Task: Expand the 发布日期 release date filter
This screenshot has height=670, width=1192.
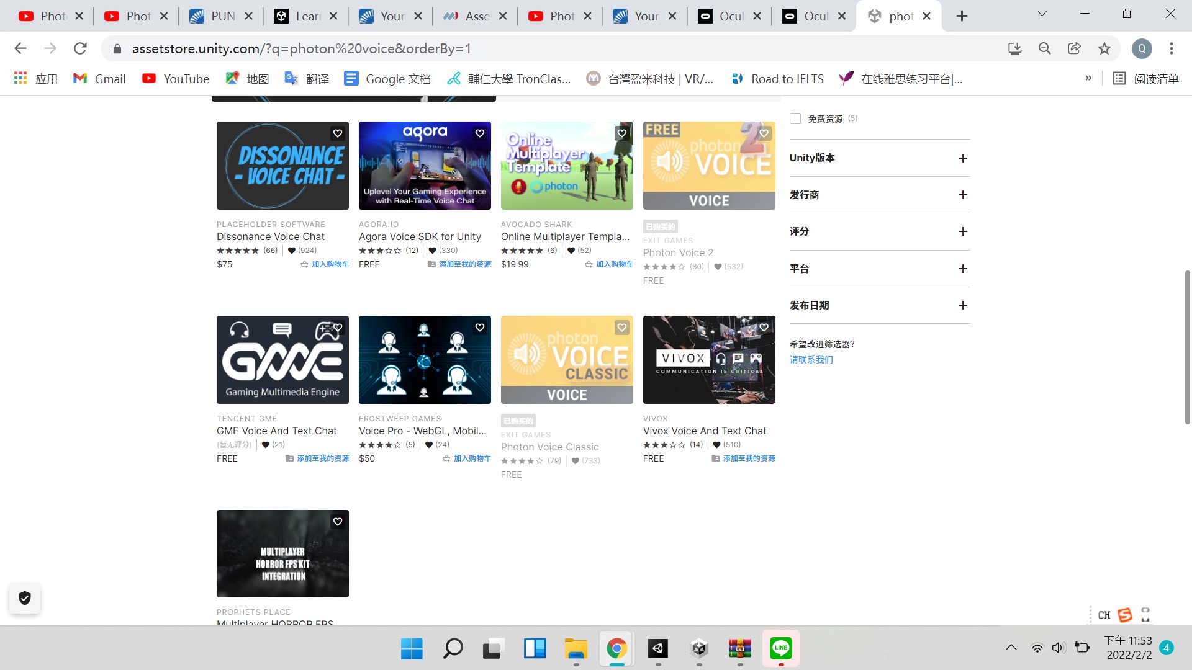Action: pos(963,305)
